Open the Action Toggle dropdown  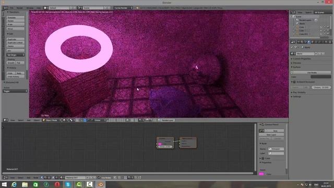[15, 91]
